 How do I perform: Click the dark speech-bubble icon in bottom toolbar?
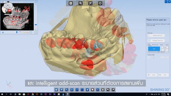coord(92,90)
